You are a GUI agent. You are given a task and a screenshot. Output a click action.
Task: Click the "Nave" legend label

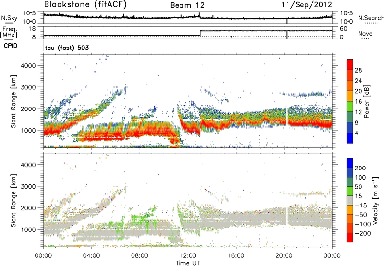(x=365, y=33)
